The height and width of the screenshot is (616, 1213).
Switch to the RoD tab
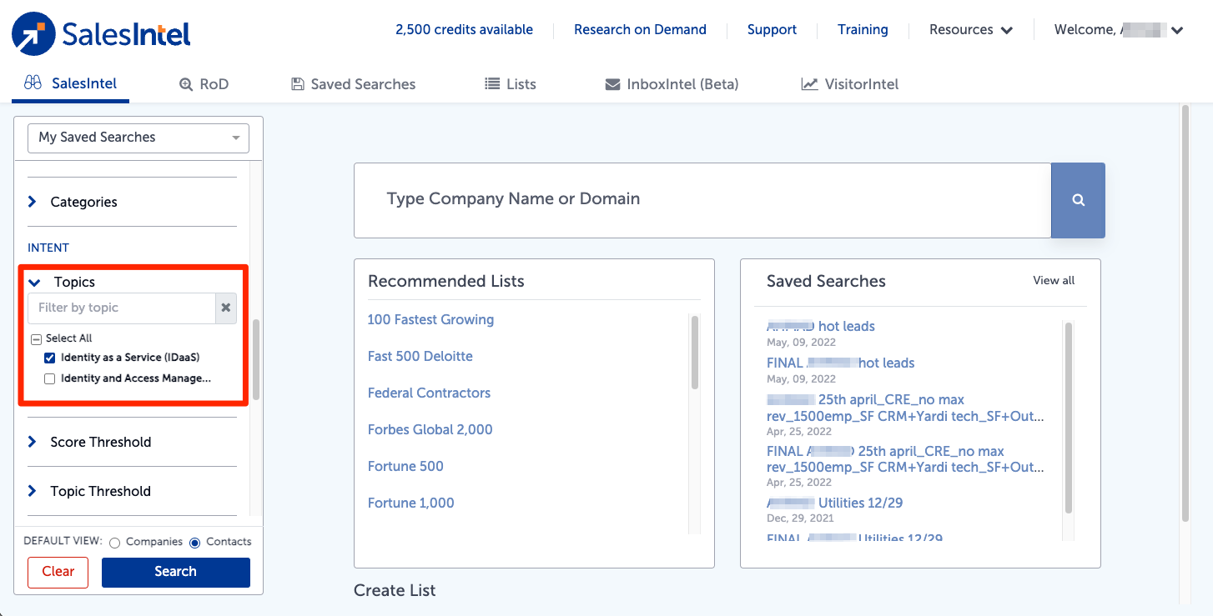[204, 84]
